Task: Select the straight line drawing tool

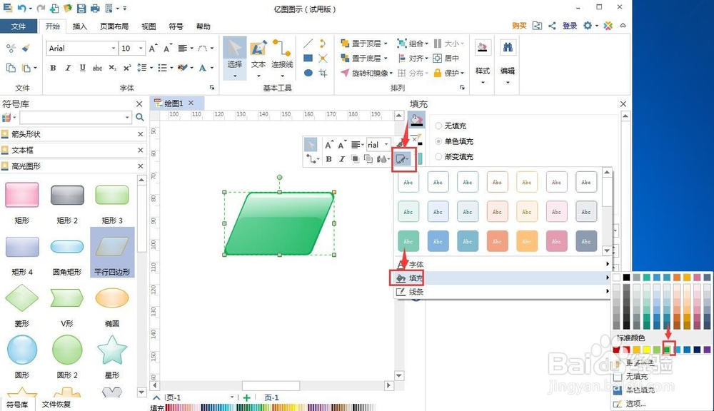Action: point(308,44)
